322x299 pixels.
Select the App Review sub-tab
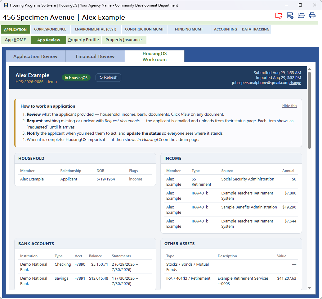tap(49, 40)
